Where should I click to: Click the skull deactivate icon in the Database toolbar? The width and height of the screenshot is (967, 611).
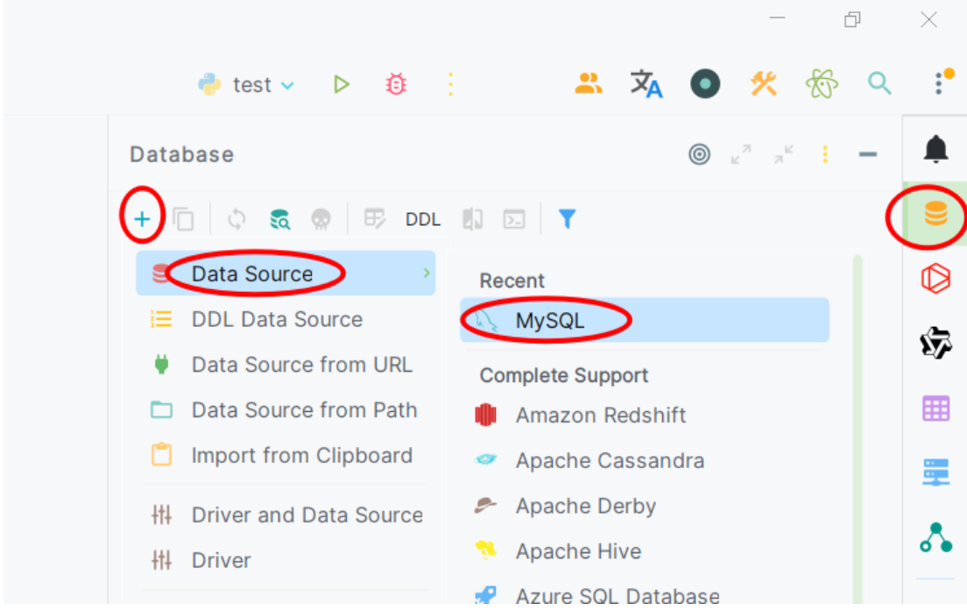321,219
